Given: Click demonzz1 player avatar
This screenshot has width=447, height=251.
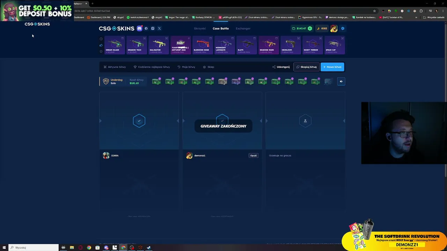Looking at the screenshot, I should (189, 155).
